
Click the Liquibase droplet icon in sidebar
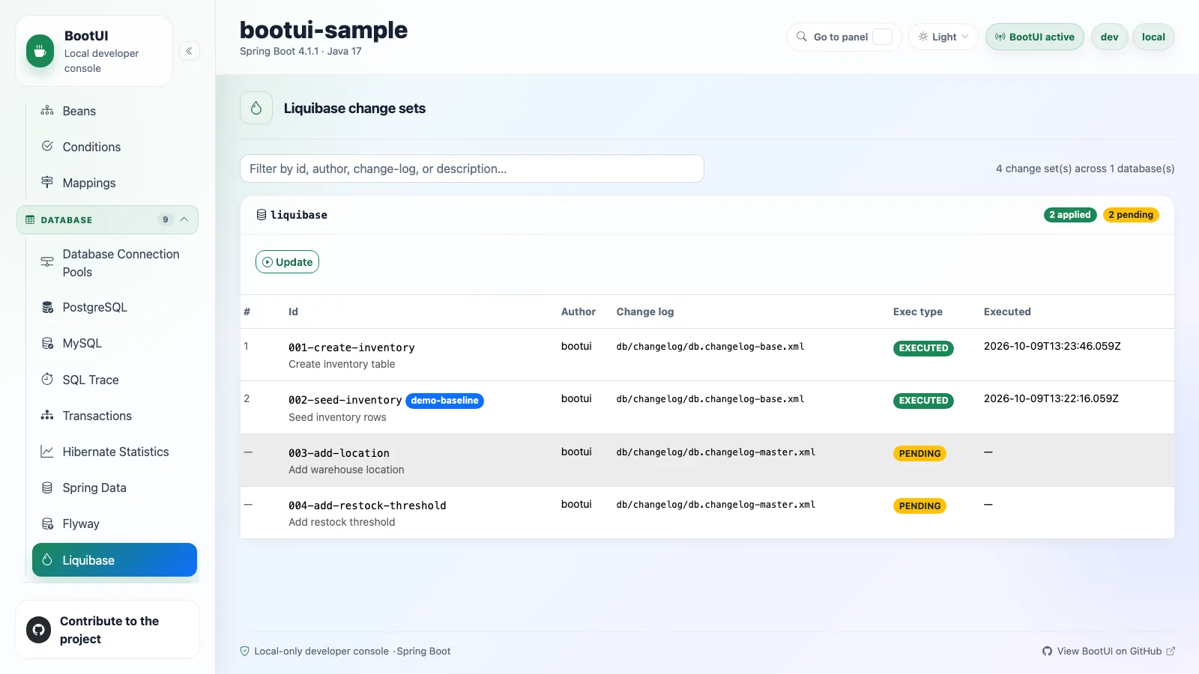point(47,559)
